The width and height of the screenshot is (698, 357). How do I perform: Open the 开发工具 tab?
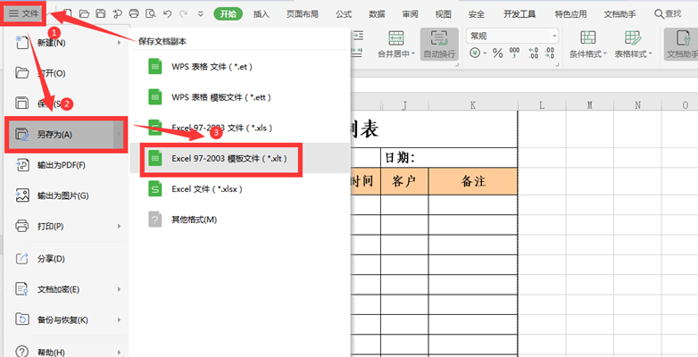[x=519, y=14]
